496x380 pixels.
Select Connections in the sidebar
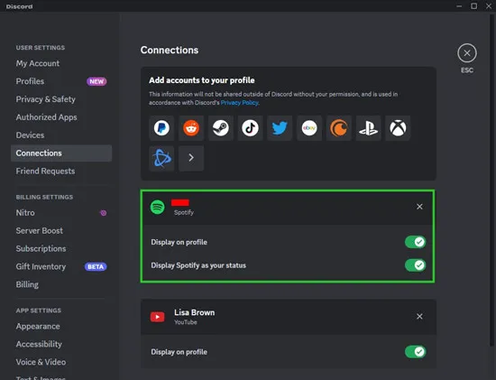point(61,153)
